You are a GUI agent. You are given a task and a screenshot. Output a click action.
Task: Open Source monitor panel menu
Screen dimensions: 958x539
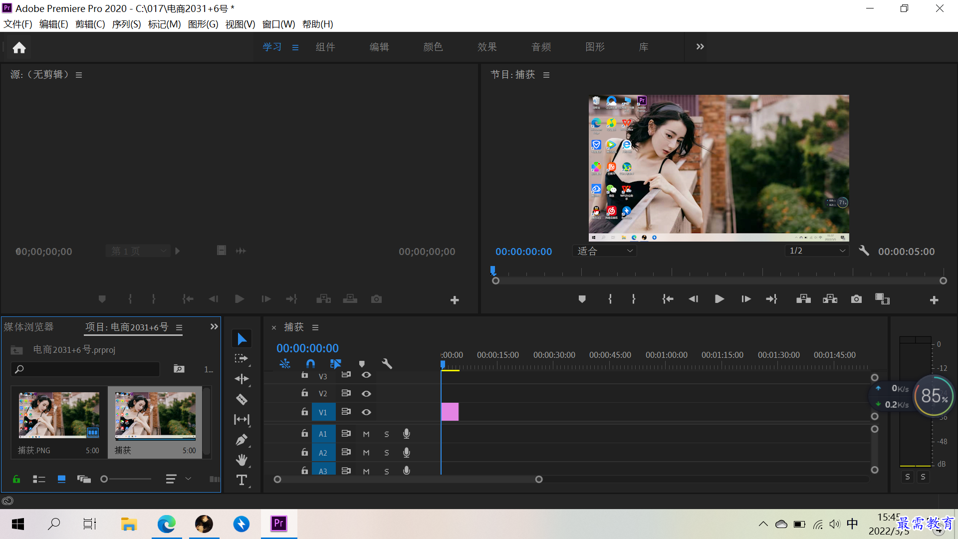pos(79,75)
